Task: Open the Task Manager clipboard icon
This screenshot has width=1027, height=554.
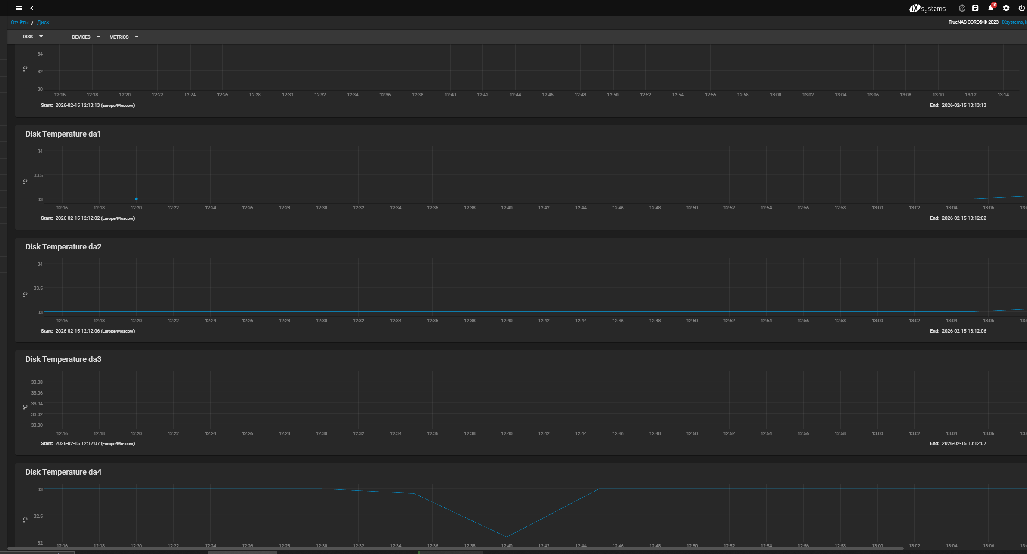Action: (x=975, y=8)
